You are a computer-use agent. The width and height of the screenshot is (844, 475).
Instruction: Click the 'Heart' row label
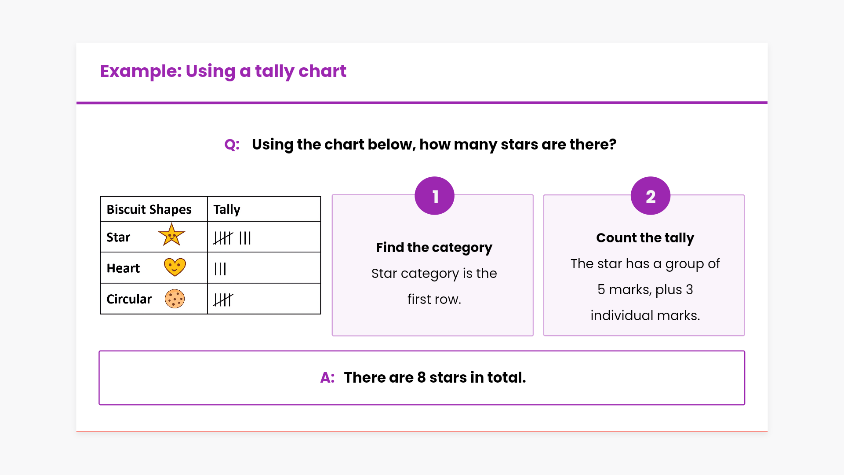123,268
